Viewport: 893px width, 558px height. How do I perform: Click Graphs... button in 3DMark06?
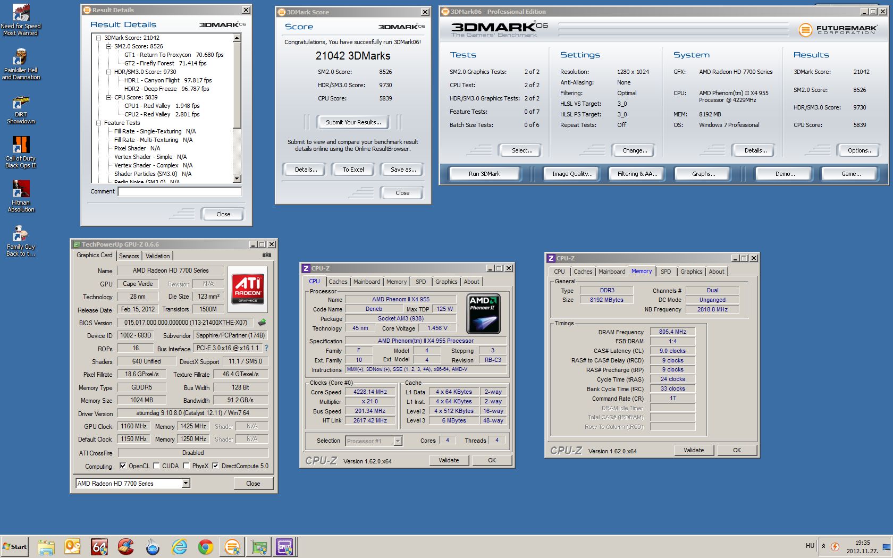703,174
